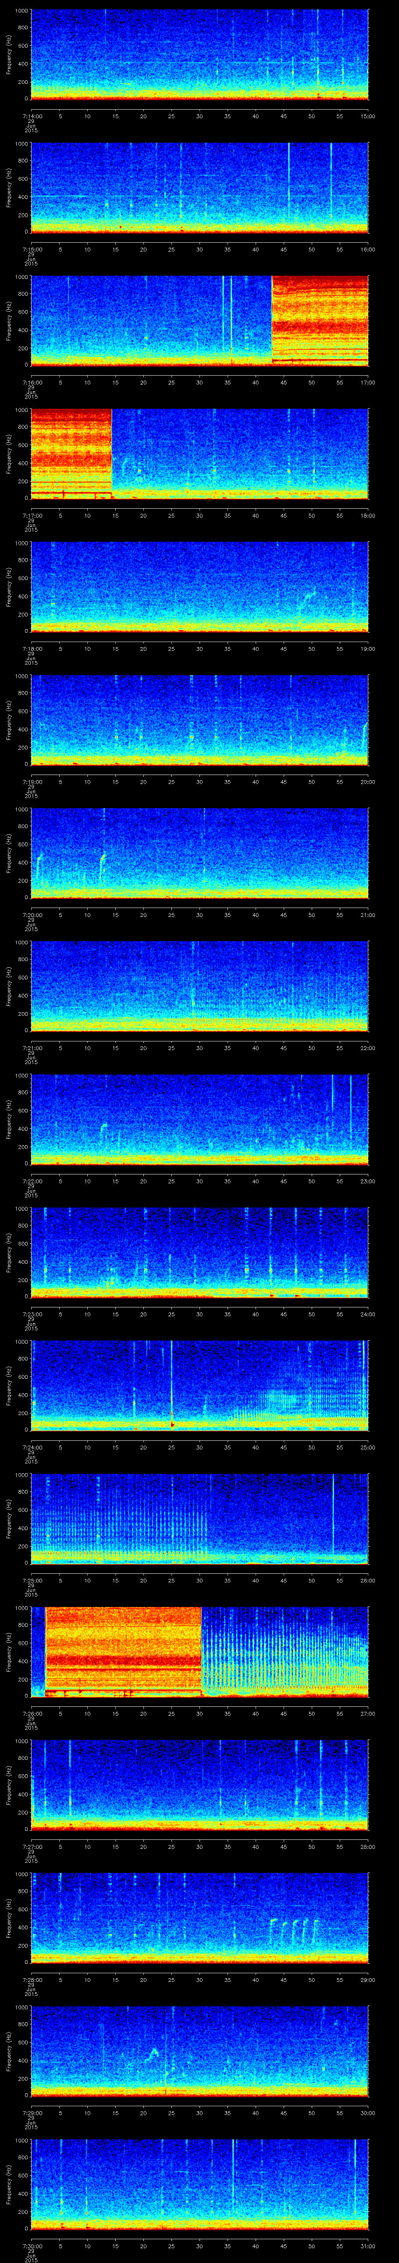The width and height of the screenshot is (399, 2263).
Task: Click the 16:00 end time label
Action: click(367, 250)
